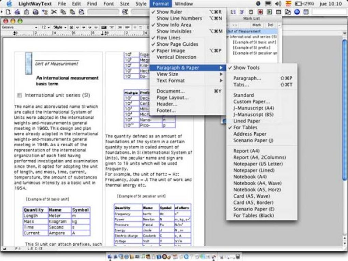The image size is (348, 261).
Task: Click the Apple menu icon
Action: click(9, 3)
